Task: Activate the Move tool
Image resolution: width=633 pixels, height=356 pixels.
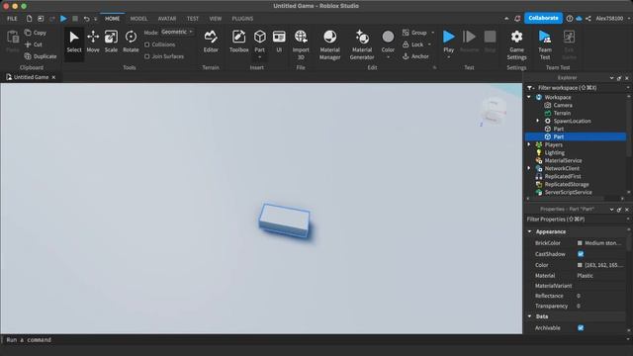Action: [93, 42]
